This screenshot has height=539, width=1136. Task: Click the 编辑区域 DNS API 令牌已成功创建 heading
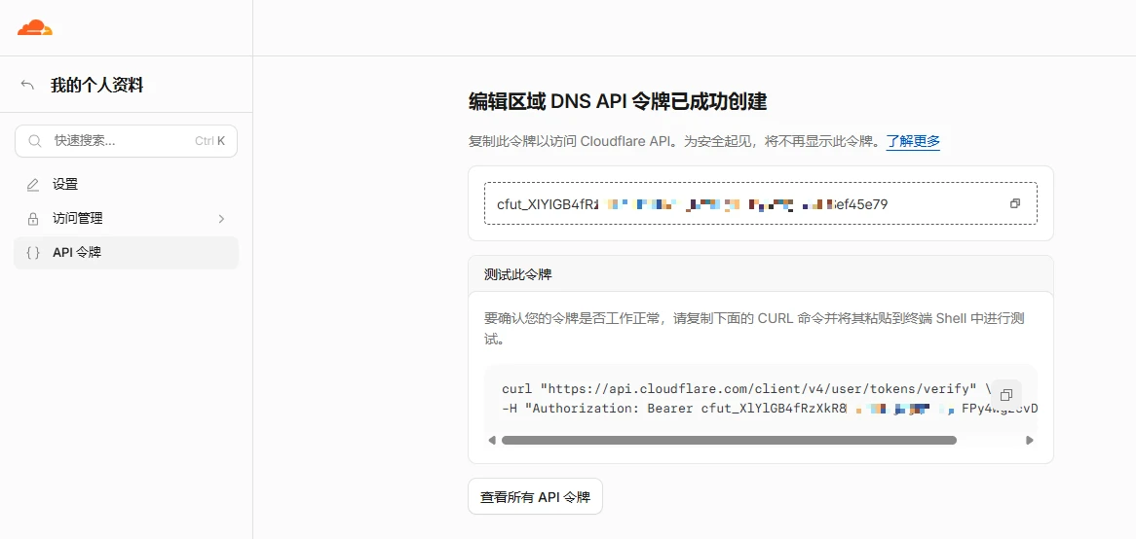618,102
